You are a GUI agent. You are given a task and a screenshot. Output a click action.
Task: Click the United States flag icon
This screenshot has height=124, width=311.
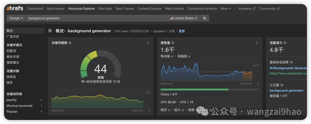(x=172, y=18)
